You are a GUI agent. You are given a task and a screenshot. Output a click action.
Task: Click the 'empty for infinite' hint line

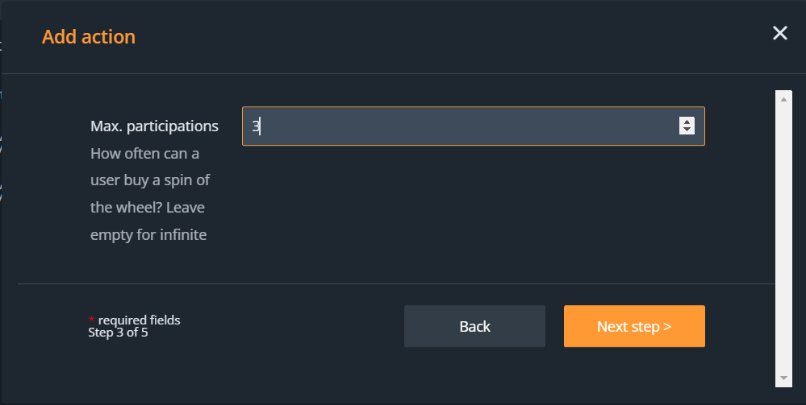click(x=148, y=235)
